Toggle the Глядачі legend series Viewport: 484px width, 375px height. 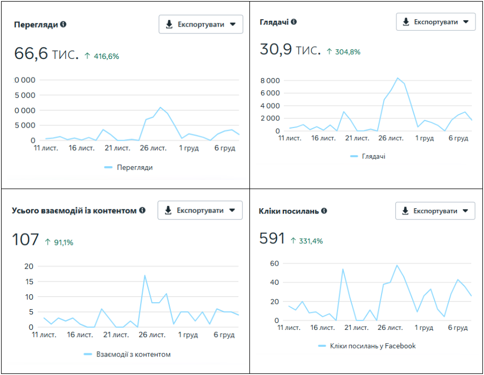[368, 156]
